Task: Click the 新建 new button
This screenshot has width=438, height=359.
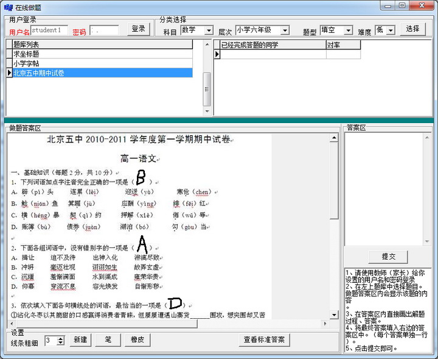Action: pos(80,339)
